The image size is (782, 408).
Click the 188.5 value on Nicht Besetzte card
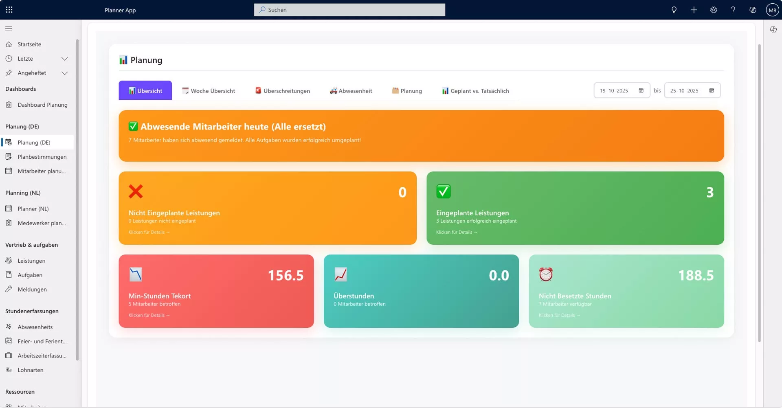(x=696, y=276)
